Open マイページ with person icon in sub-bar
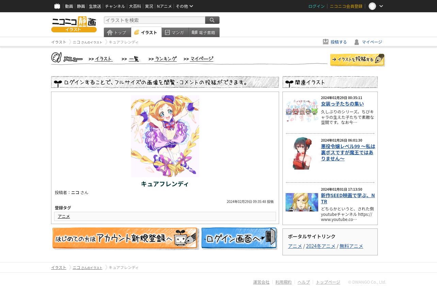 tap(368, 42)
